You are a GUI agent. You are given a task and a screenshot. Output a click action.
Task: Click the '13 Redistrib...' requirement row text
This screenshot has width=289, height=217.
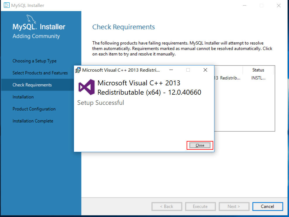(x=228, y=78)
